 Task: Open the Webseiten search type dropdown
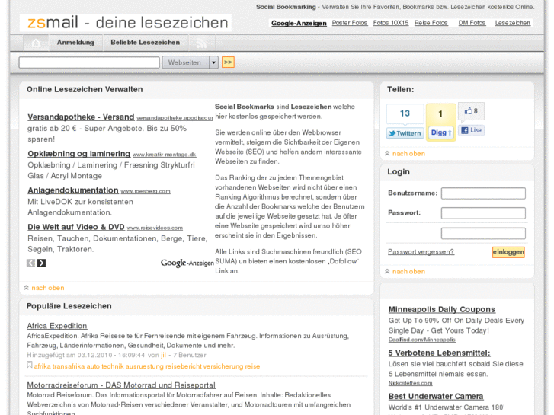click(x=213, y=62)
